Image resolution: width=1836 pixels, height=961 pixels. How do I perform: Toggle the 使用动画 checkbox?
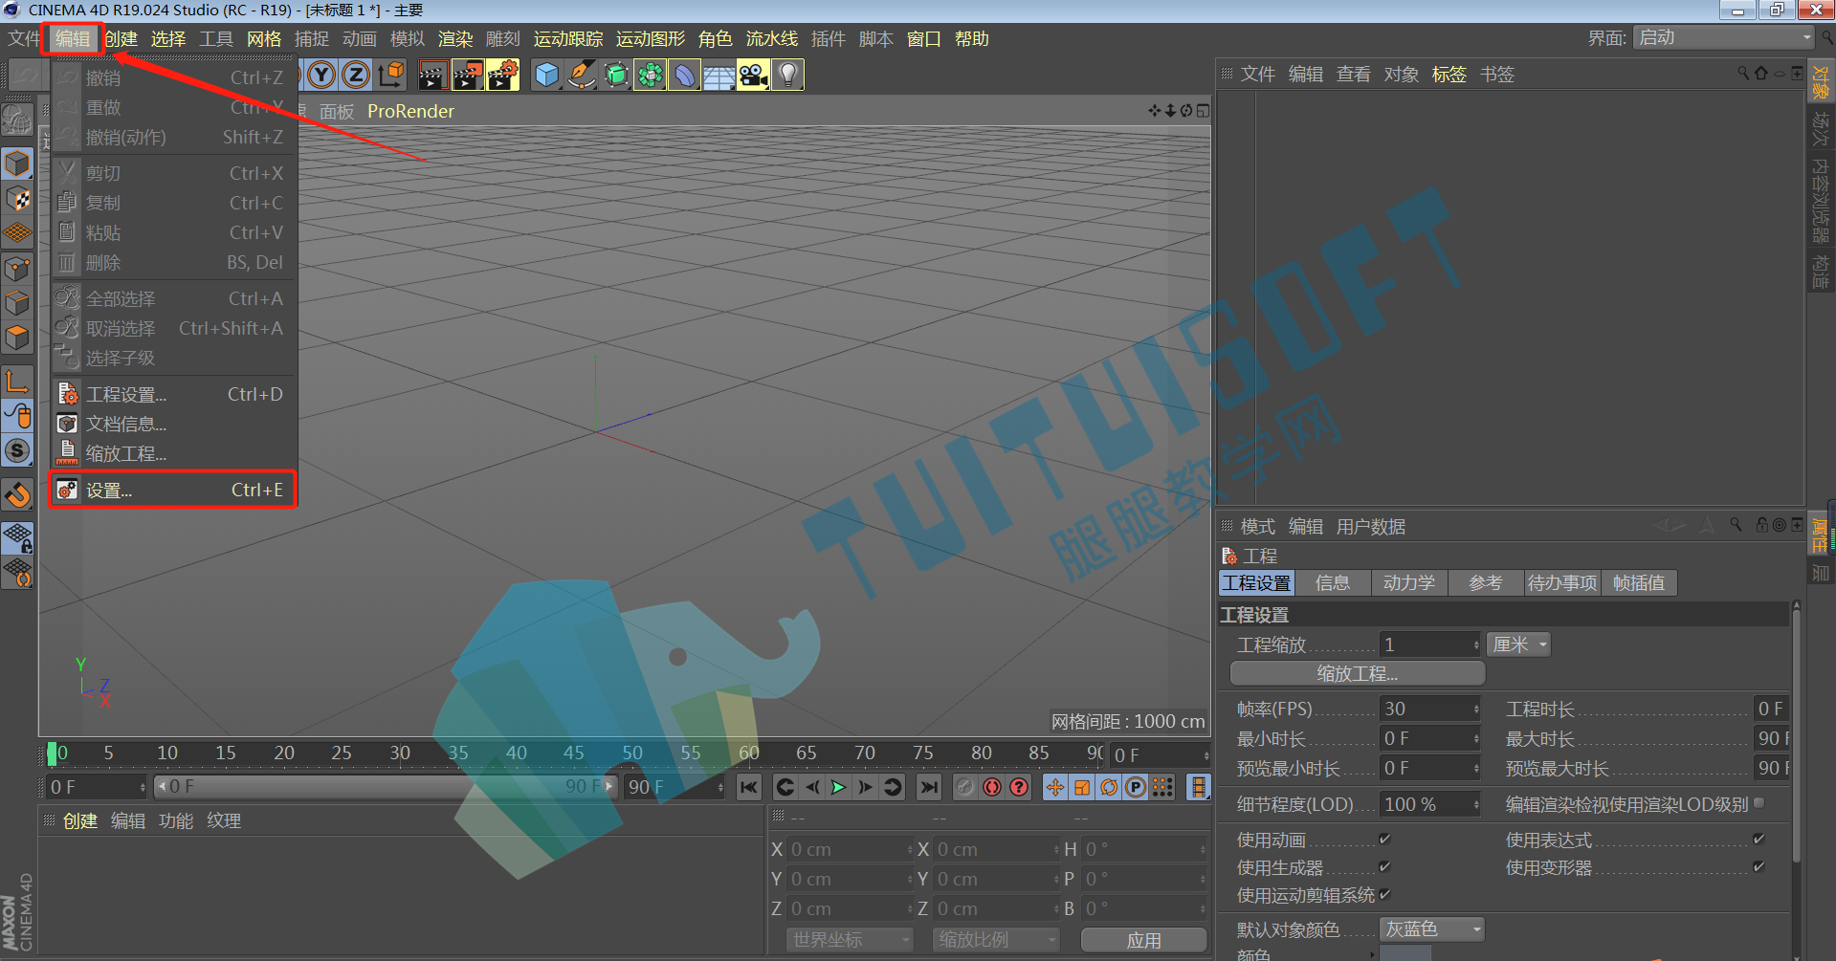click(x=1384, y=840)
